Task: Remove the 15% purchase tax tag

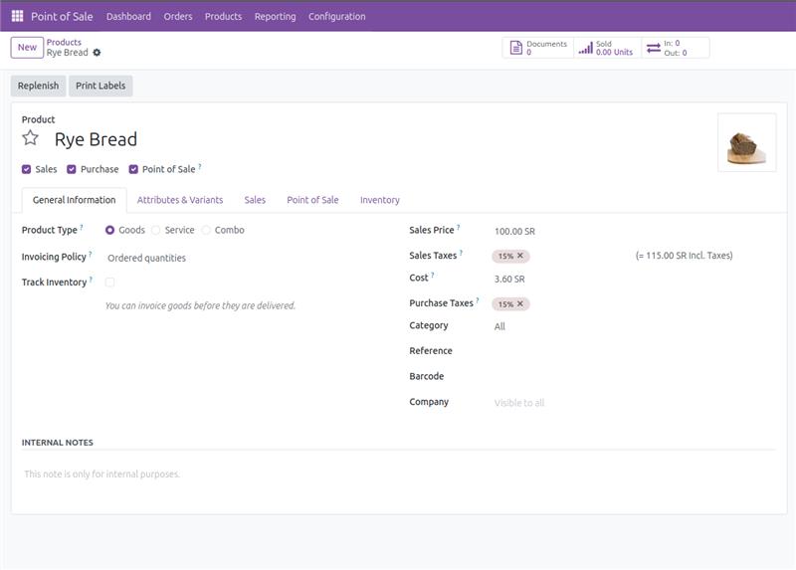Action: [520, 304]
